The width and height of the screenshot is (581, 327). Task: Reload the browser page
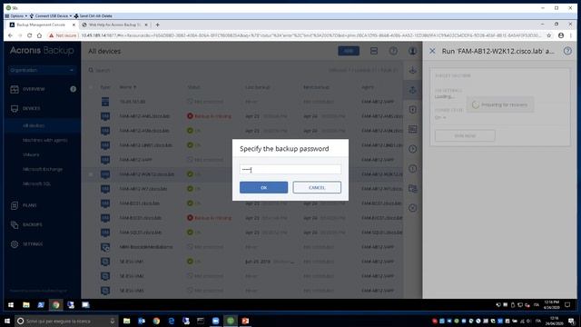tap(29, 35)
